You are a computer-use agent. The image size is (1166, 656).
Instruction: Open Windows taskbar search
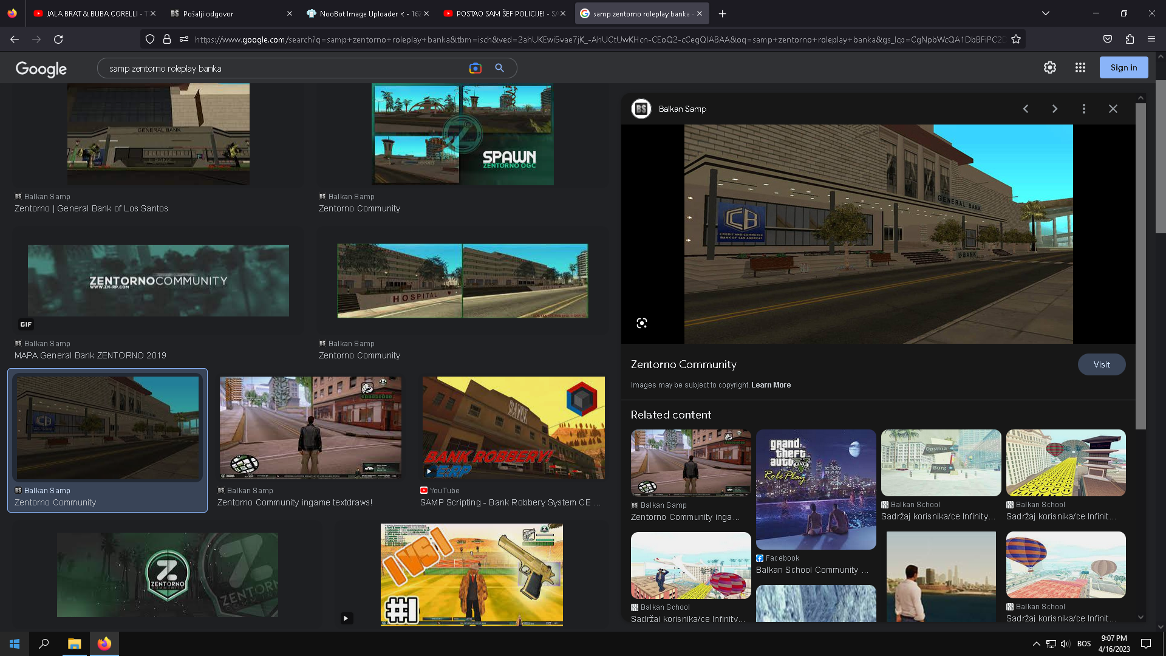pyautogui.click(x=44, y=644)
